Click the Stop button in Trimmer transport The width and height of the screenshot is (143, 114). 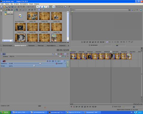pyautogui.click(x=93, y=42)
